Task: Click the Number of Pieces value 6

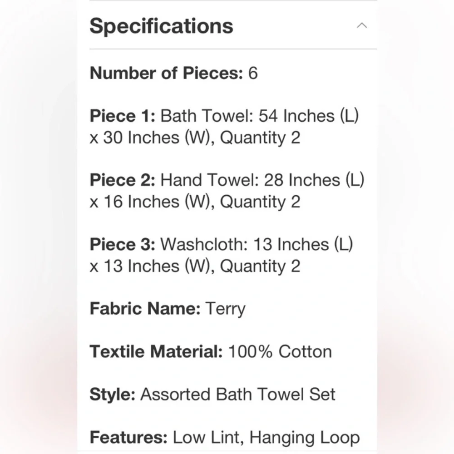Action: [x=253, y=73]
